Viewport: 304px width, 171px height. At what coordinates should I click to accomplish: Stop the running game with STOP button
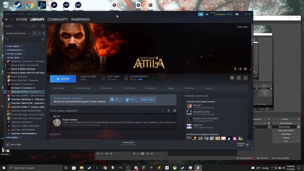(x=63, y=79)
